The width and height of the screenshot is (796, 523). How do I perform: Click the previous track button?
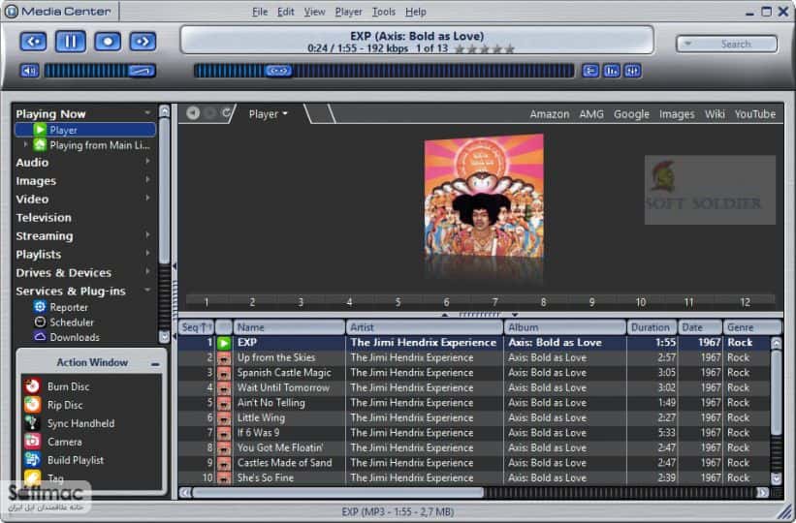pyautogui.click(x=34, y=41)
